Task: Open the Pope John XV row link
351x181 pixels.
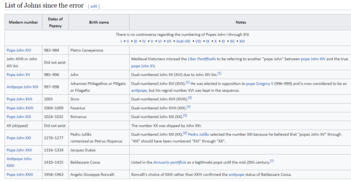Action: (x=19, y=74)
